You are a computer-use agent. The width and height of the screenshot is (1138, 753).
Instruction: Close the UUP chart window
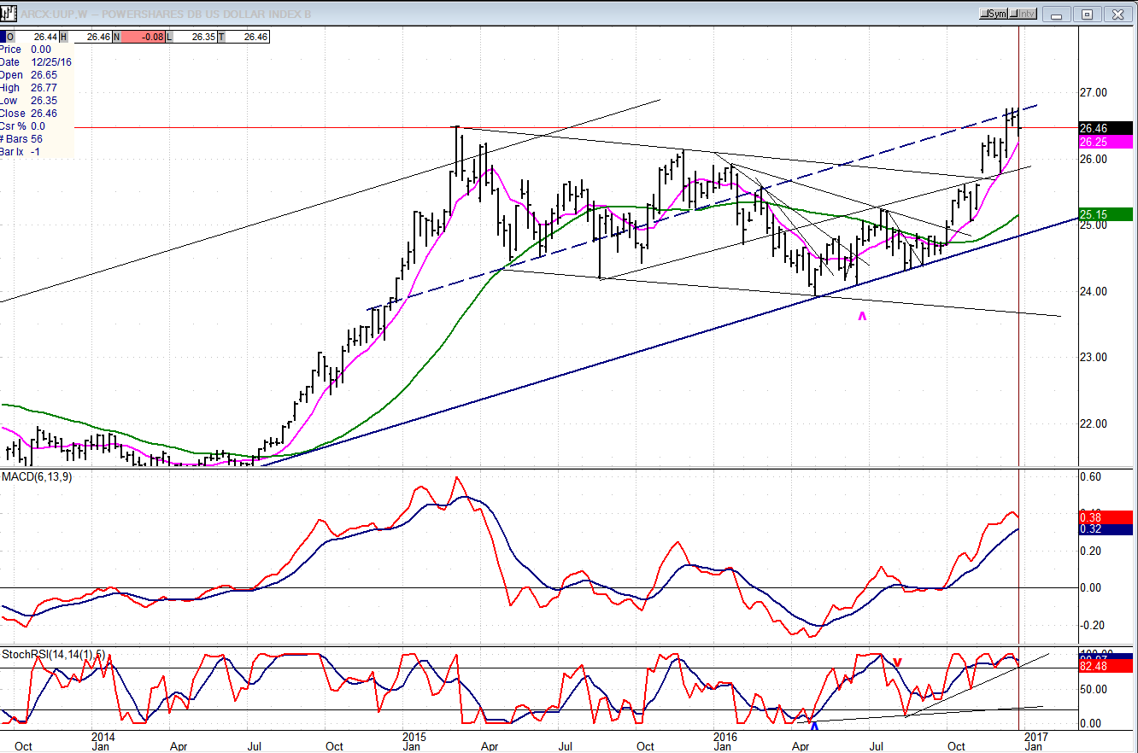(x=1117, y=14)
